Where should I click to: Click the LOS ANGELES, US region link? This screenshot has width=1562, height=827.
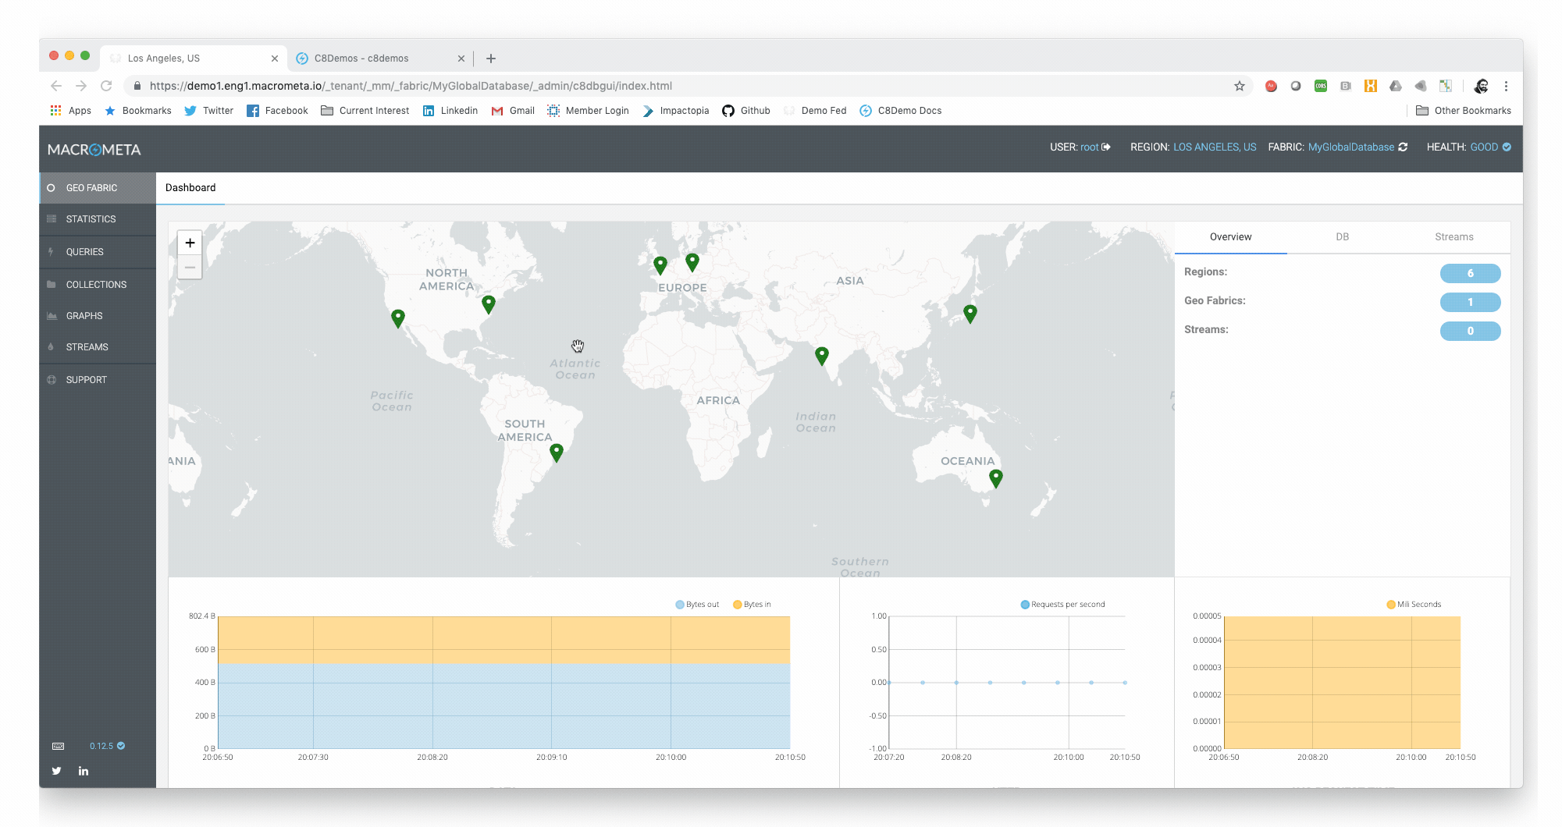coord(1215,147)
